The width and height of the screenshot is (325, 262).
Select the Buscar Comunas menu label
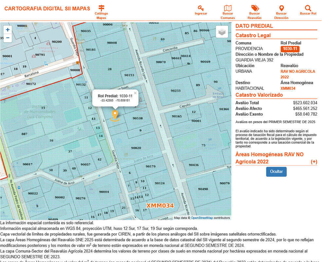(227, 16)
